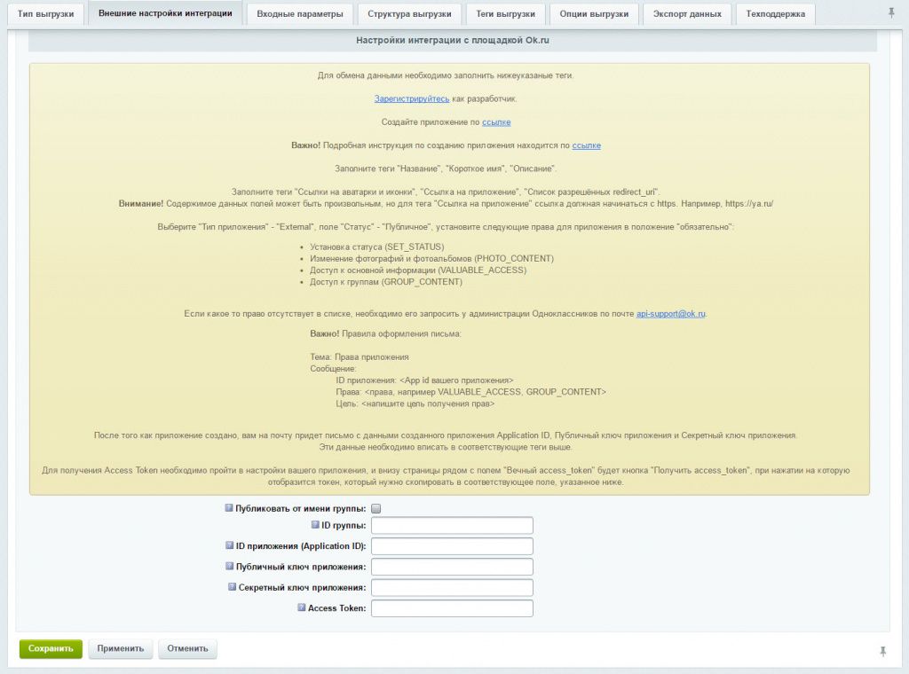This screenshot has height=674, width=909.
Task: Open hint icon beside 'Публичный ключ приложения'
Action: (230, 567)
